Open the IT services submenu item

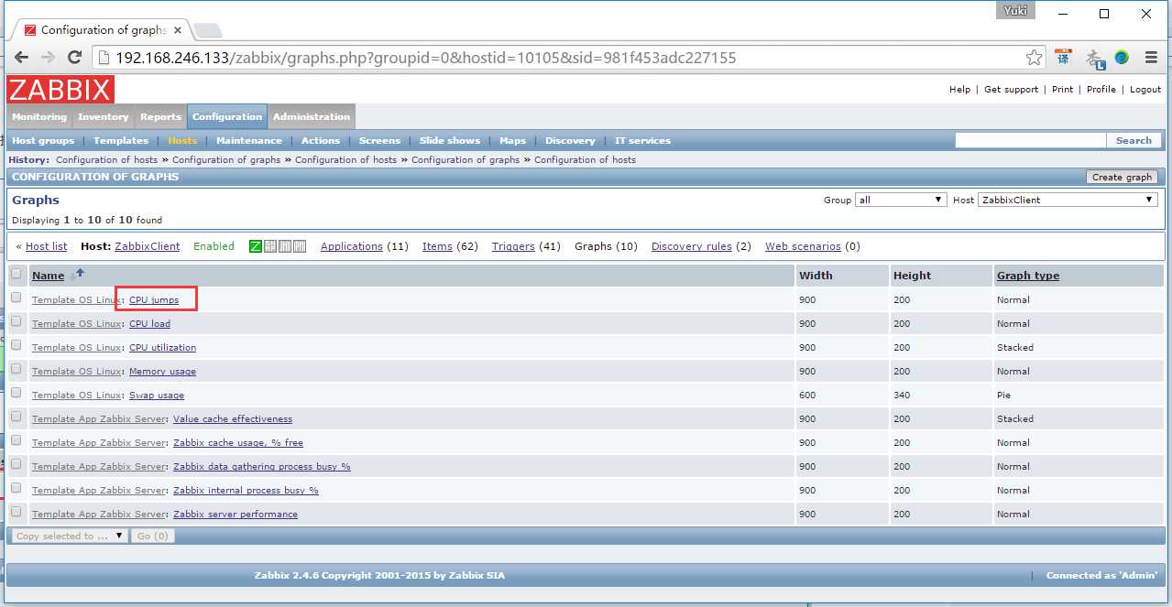coord(642,141)
